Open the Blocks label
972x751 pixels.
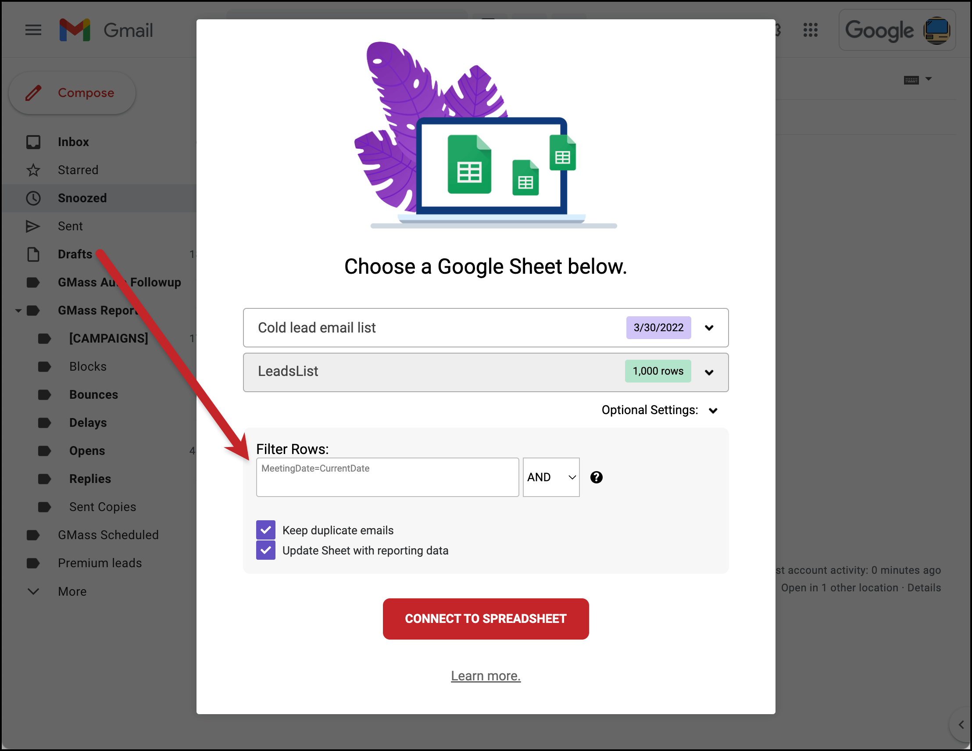[x=88, y=366]
